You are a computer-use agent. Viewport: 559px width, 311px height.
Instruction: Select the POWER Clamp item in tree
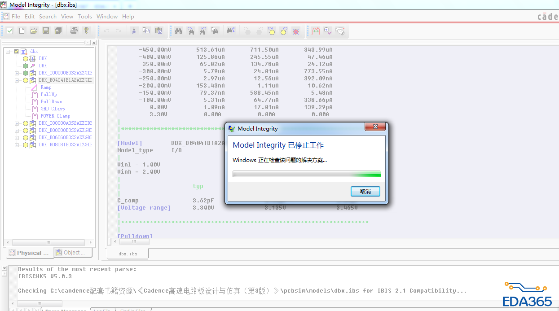pyautogui.click(x=55, y=116)
